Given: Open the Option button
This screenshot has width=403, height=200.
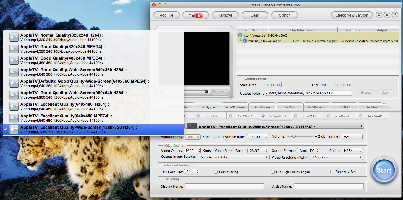Looking at the screenshot, I should pyautogui.click(x=284, y=15).
